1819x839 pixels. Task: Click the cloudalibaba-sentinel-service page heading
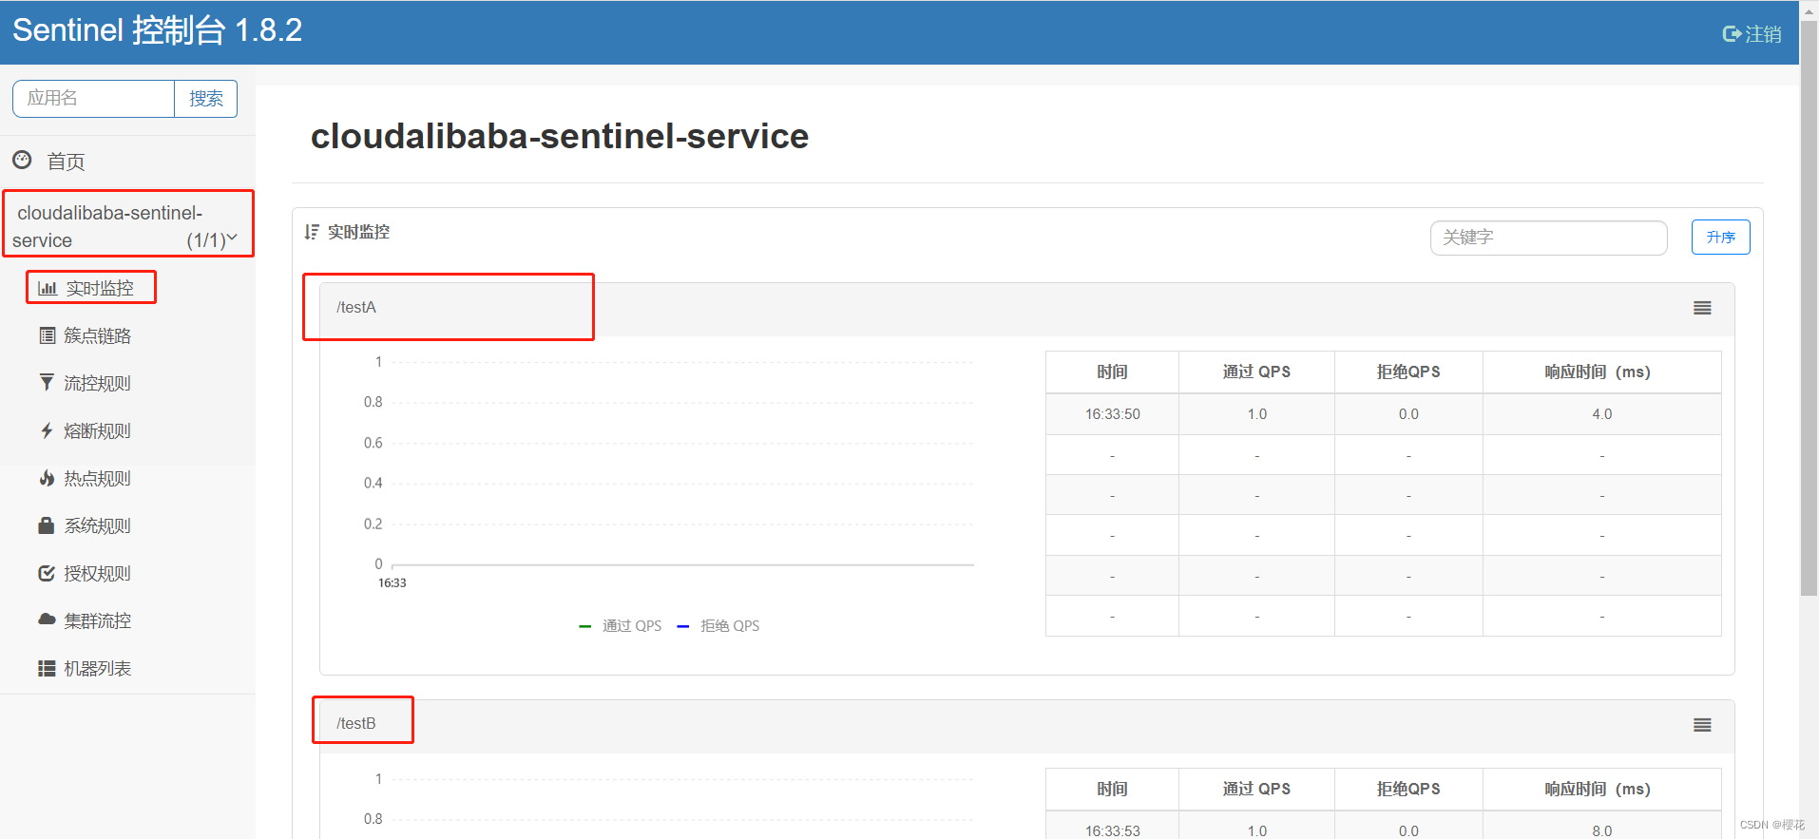click(x=560, y=136)
